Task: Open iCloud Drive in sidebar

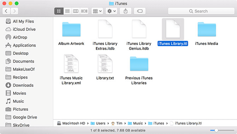Action: (x=21, y=29)
